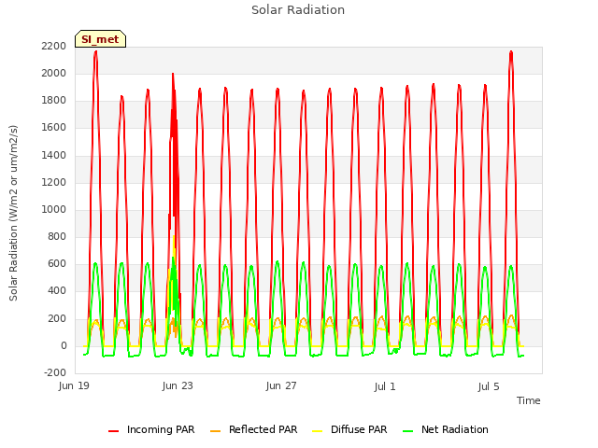Viewport: 598px width, 448px height.
Task: Click the 1800 y-axis tick label
Action: [x=54, y=101]
